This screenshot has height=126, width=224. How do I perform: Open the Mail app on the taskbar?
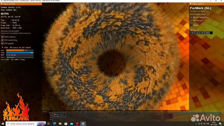tap(72, 124)
